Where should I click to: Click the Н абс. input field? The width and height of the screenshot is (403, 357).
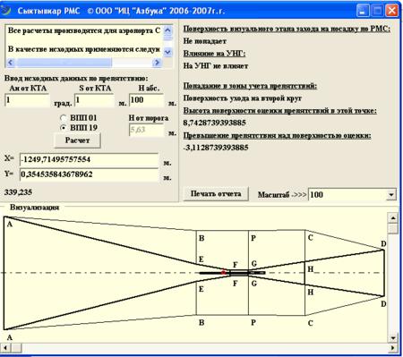[147, 100]
